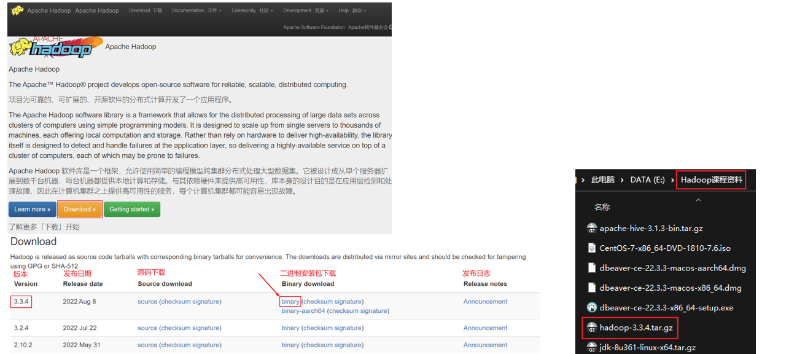Expand the Documentation 文件 dropdown menu
Screen dimensions: 789x354
pyautogui.click(x=196, y=10)
